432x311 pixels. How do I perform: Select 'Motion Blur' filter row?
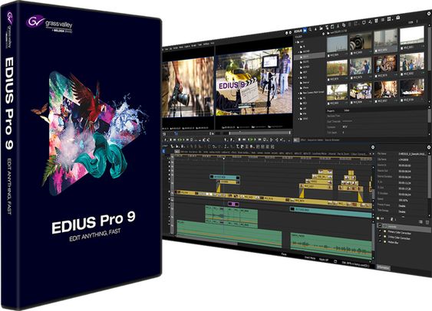tap(393, 243)
